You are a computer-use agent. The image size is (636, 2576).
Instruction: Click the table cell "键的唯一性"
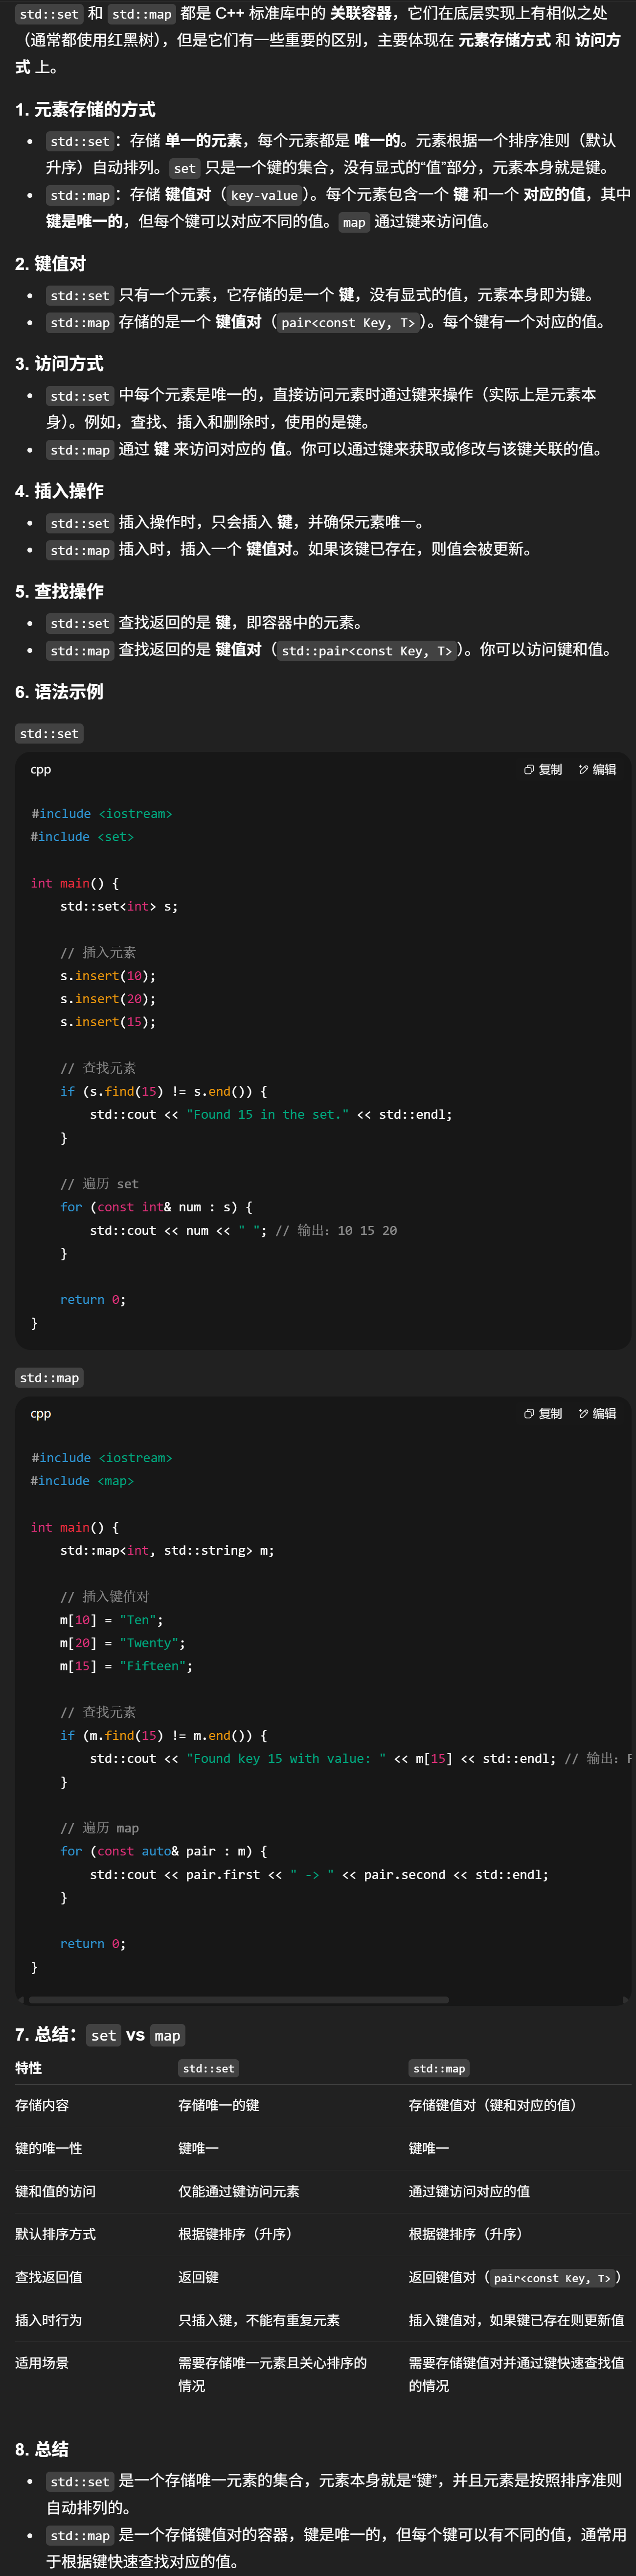(49, 2147)
